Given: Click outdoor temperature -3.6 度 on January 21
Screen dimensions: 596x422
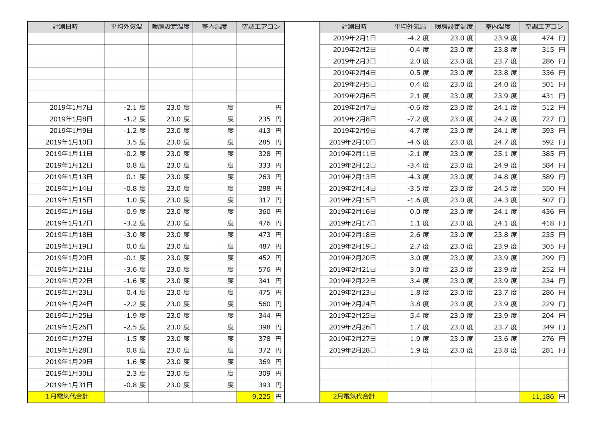Looking at the screenshot, I should pyautogui.click(x=126, y=270).
